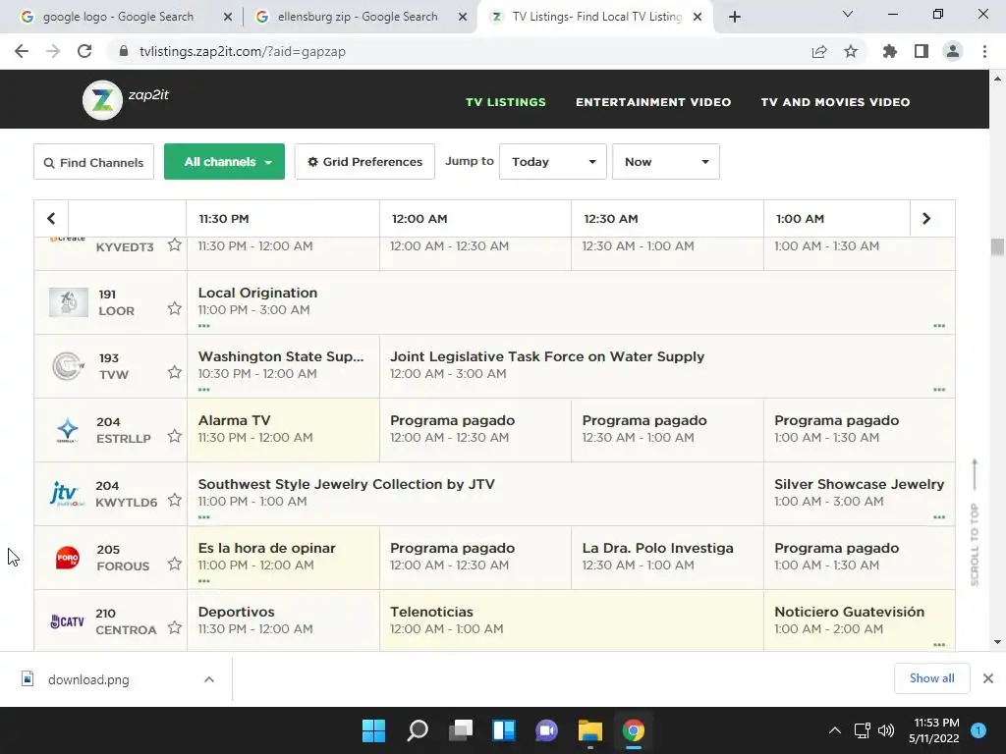Click Scroll to Top control
The height and width of the screenshot is (754, 1006).
point(975,522)
